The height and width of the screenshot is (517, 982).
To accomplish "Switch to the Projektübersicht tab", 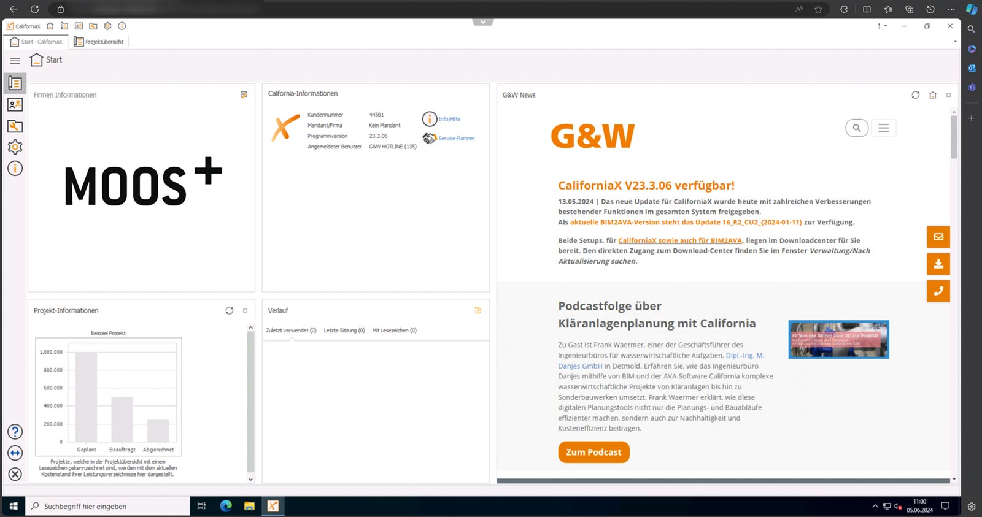I will click(99, 42).
